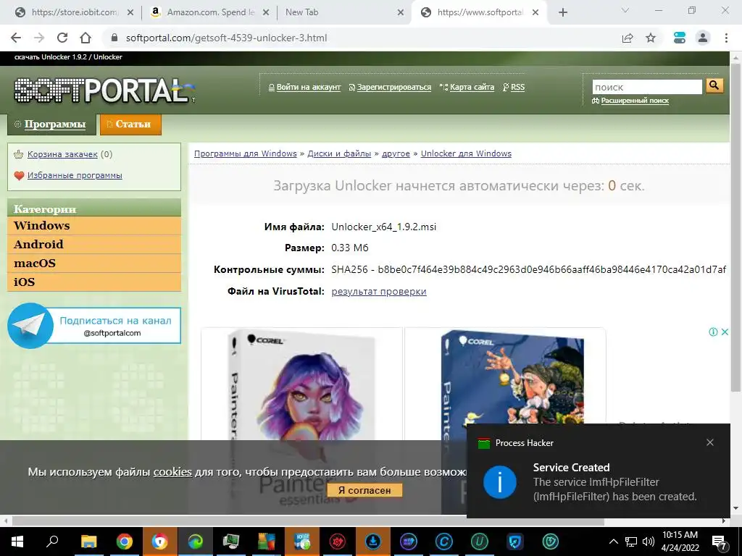Open Windows Start menu
742x556 pixels.
coord(17,542)
